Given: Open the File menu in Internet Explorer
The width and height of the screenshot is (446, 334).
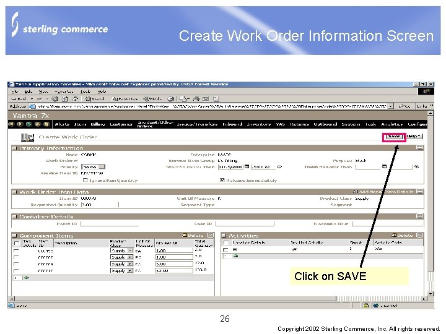Looking at the screenshot, I should pyautogui.click(x=15, y=92).
